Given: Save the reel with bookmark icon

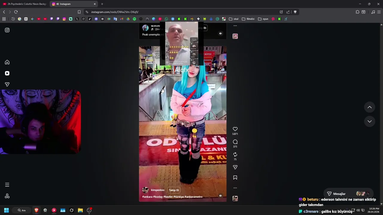Looking at the screenshot, I should 235,178.
